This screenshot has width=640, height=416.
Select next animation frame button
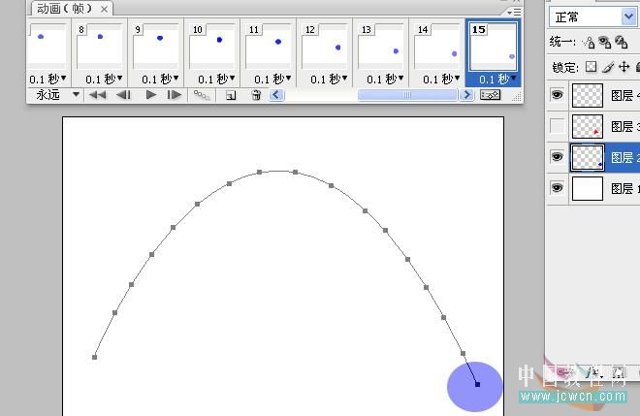point(175,95)
